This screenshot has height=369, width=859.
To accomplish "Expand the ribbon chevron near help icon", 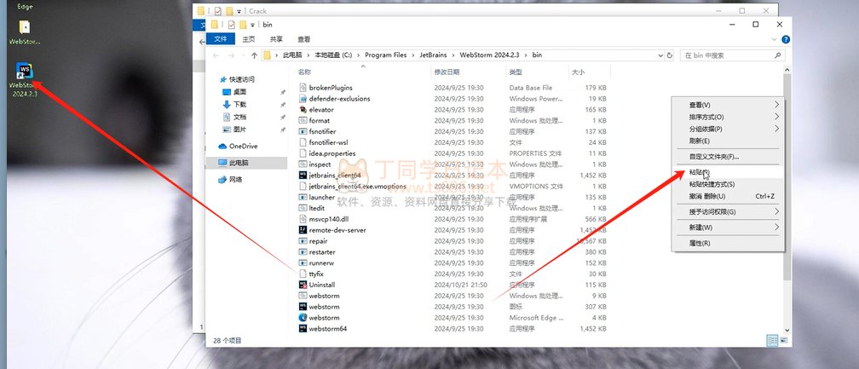I will 774,39.
